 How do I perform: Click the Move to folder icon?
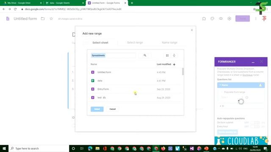click(x=43, y=19)
